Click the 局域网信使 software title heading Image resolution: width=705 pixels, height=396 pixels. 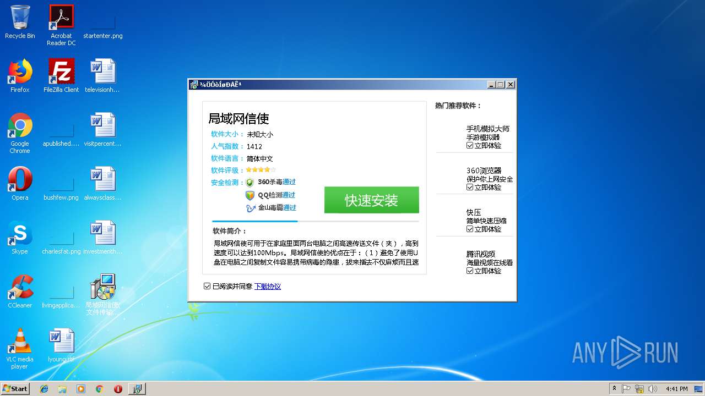point(238,119)
